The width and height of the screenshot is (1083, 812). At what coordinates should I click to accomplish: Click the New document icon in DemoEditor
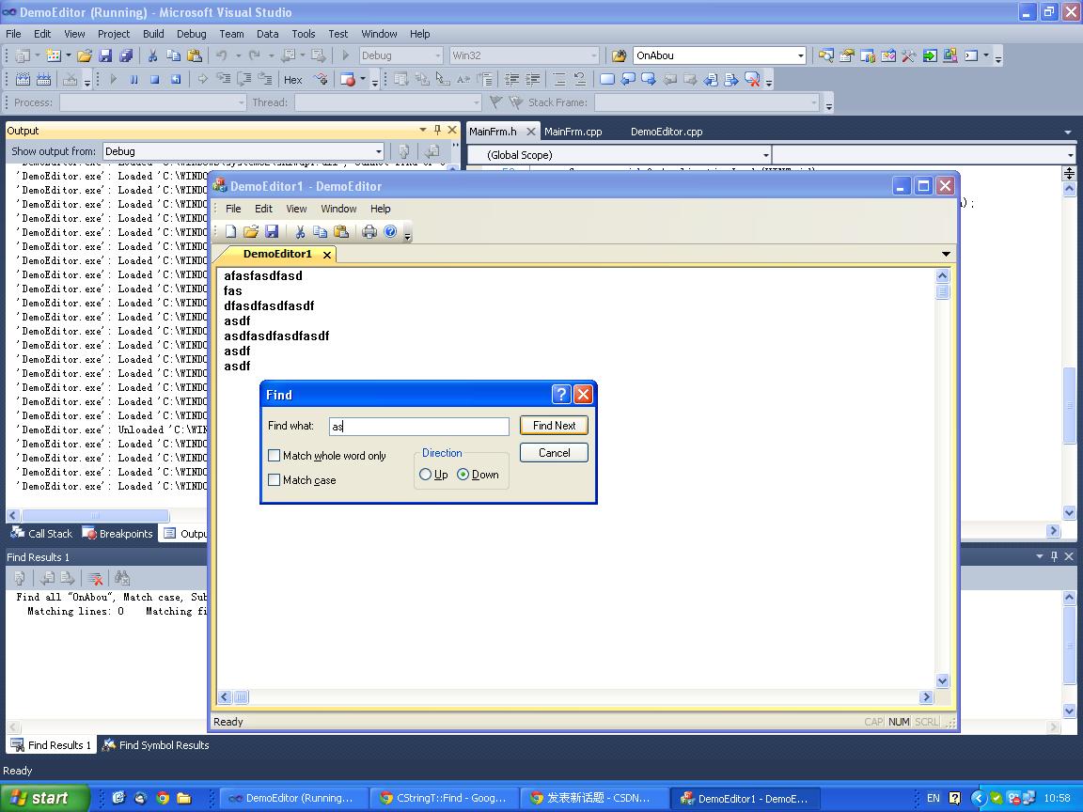click(230, 231)
